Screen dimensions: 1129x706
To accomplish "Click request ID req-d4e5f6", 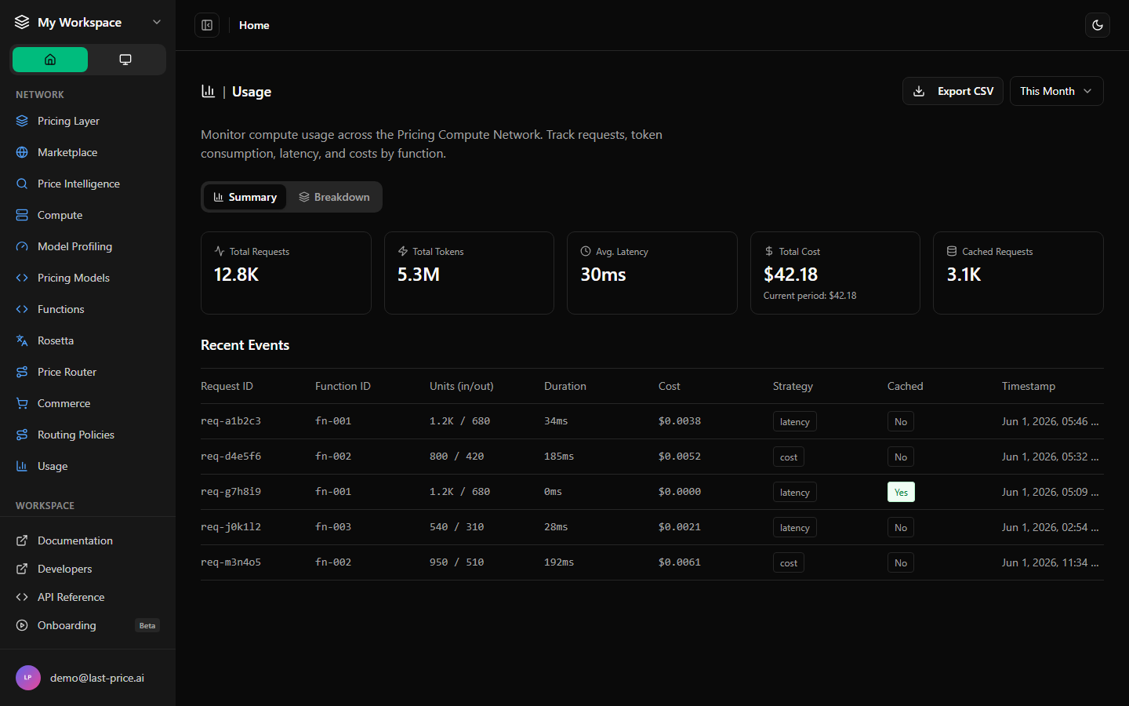I will tap(231, 457).
